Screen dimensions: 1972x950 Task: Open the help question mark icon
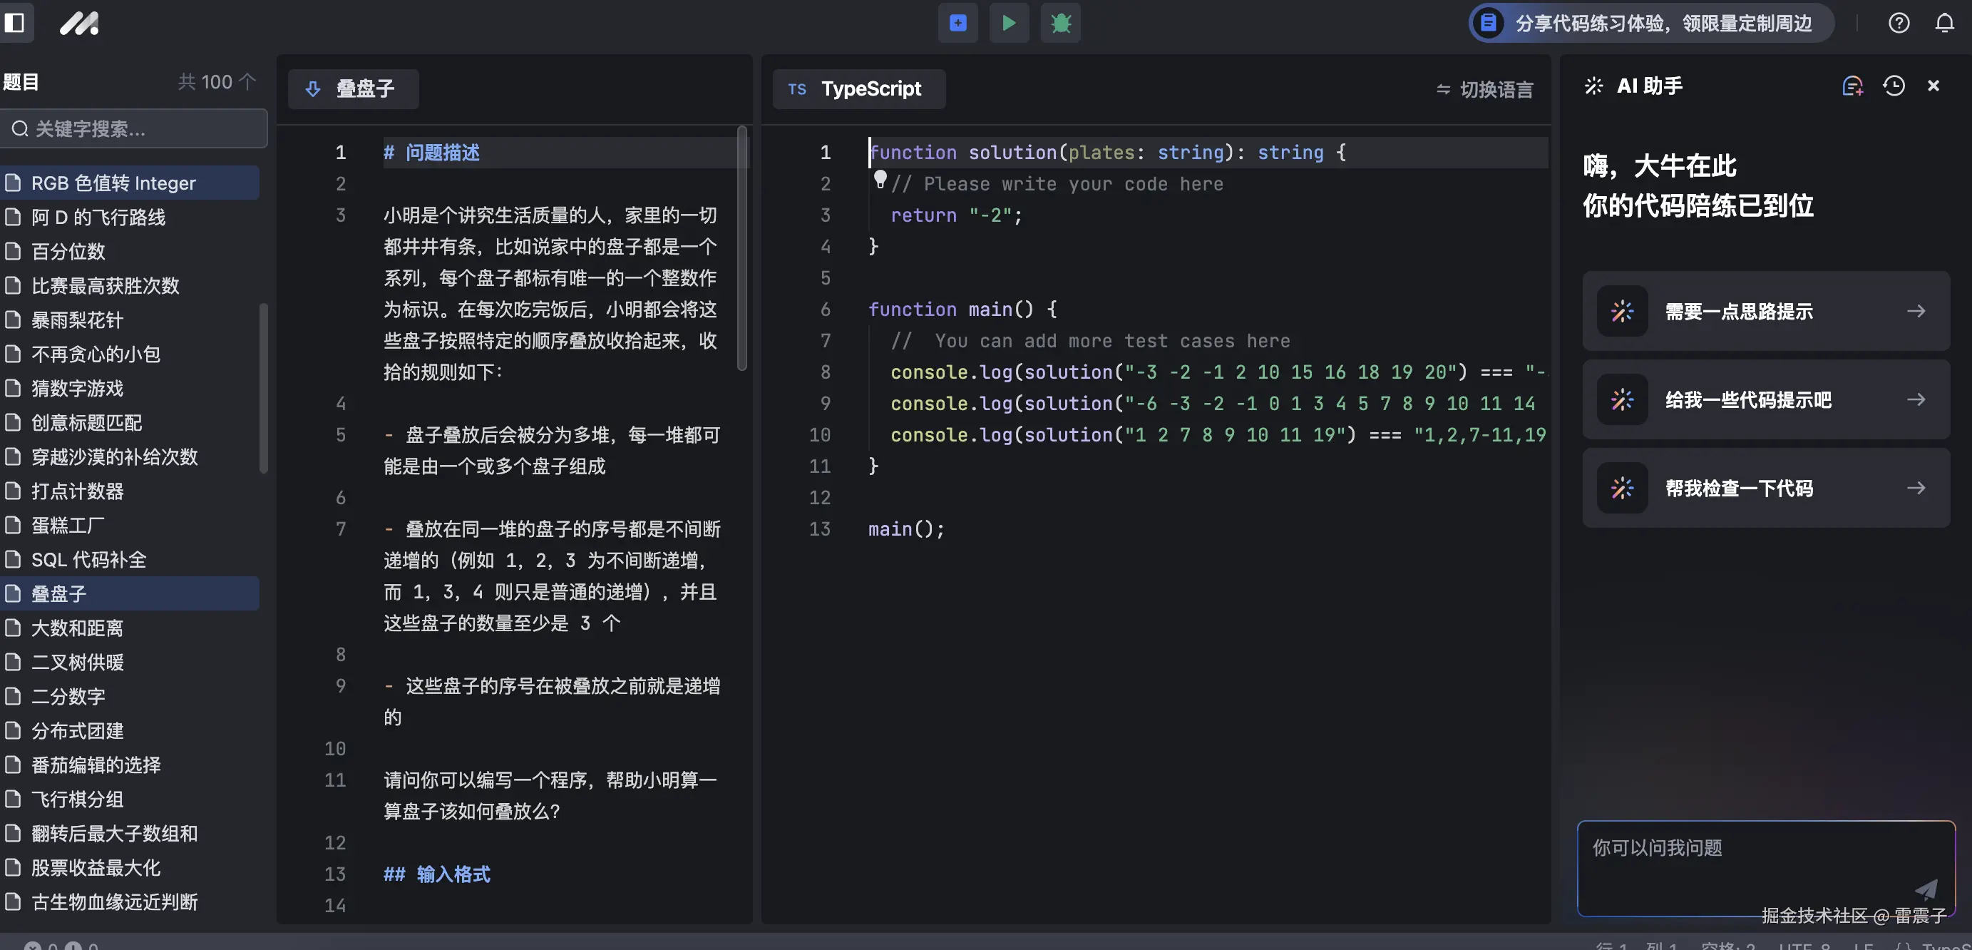pos(1899,23)
